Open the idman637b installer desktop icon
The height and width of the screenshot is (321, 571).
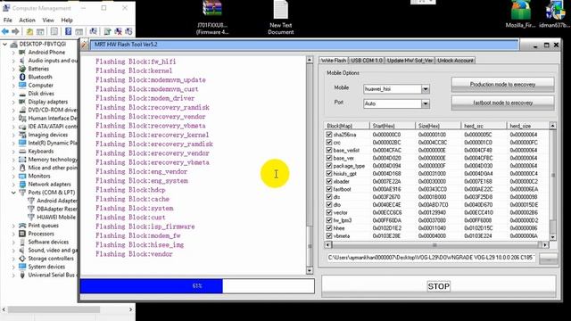click(x=555, y=14)
